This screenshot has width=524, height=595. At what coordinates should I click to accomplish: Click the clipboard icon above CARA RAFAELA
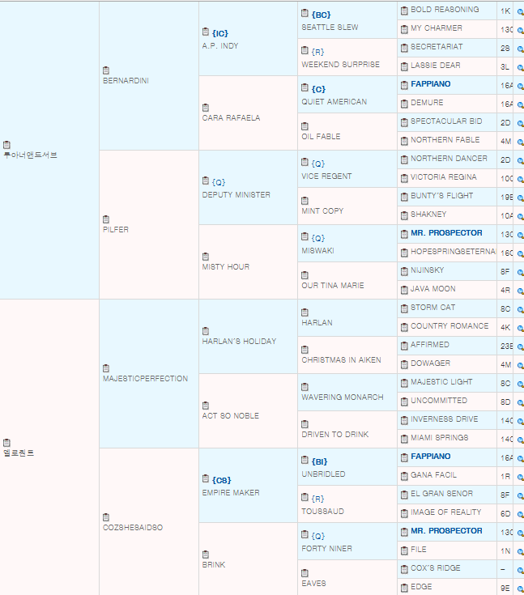[206, 108]
